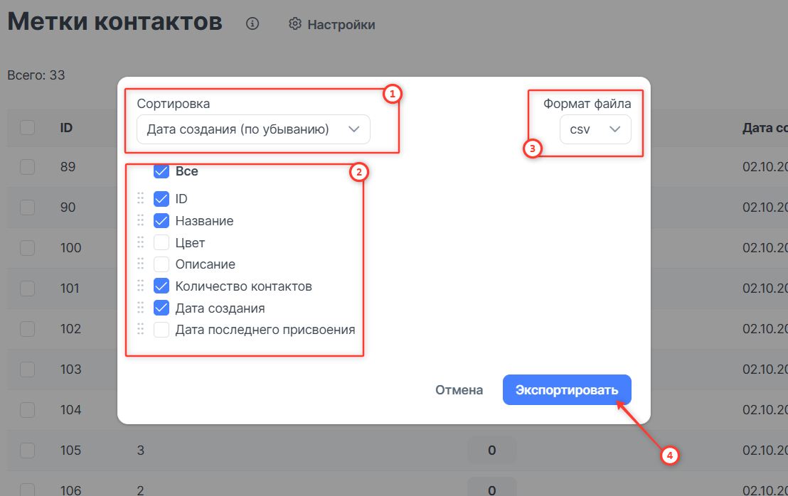This screenshot has width=788, height=496.
Task: Check the Описание checkbox
Action: 161,264
